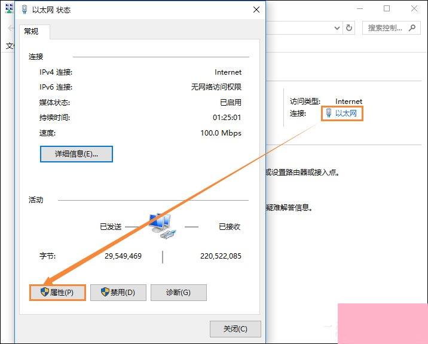Viewport: 428px width, 344px height.
Task: Click the back arrow in background window
Action: tap(11, 28)
